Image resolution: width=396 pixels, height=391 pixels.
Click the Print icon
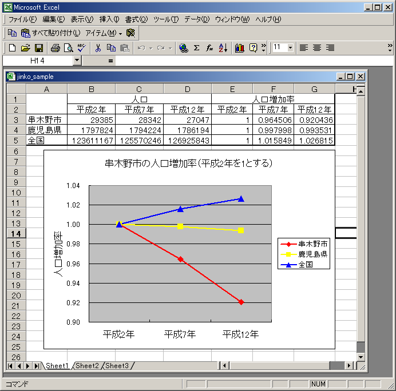pos(56,47)
